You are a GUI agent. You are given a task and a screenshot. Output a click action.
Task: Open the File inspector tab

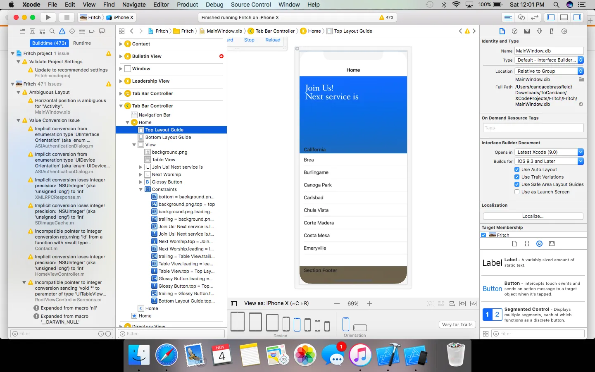(502, 31)
